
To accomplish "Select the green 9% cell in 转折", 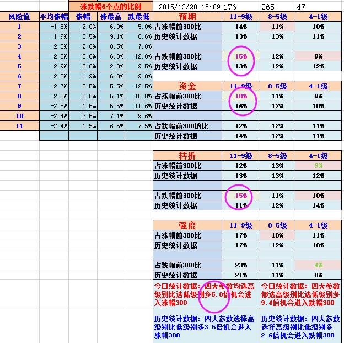I will [318, 166].
